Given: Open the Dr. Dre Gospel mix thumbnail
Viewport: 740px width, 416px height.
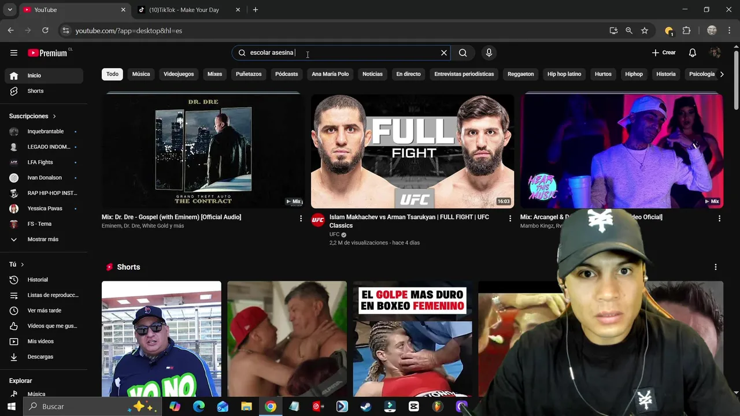Looking at the screenshot, I should (x=203, y=151).
